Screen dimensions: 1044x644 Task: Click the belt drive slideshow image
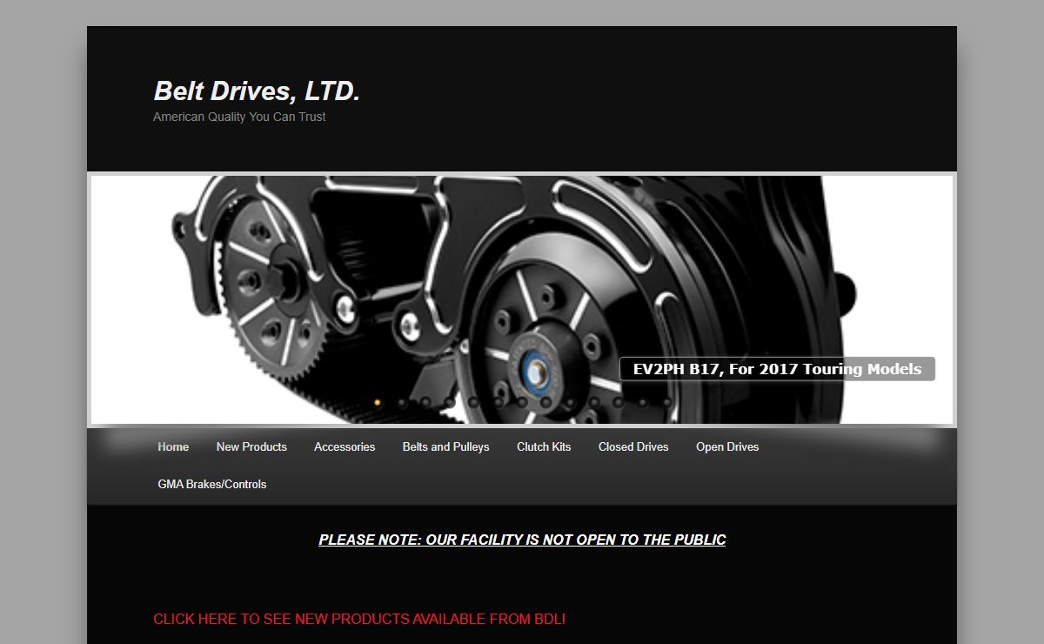point(522,299)
